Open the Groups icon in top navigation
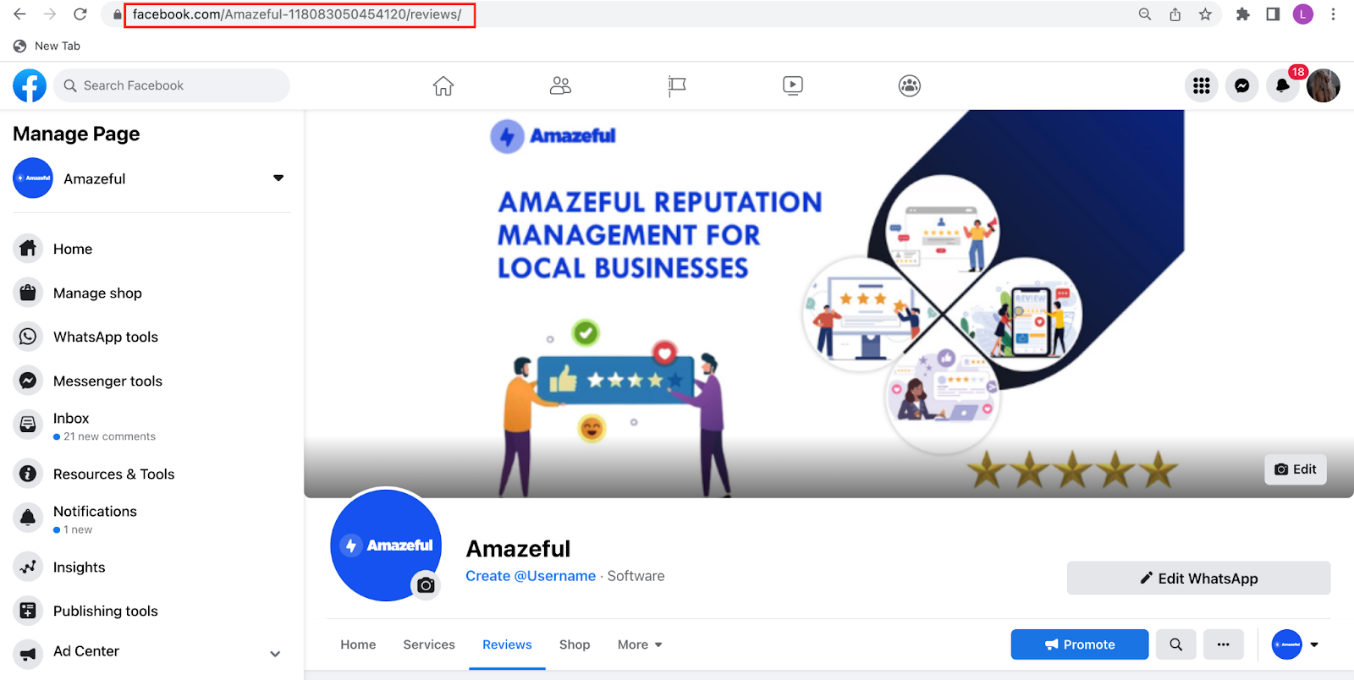Viewport: 1354px width, 680px height. click(910, 85)
